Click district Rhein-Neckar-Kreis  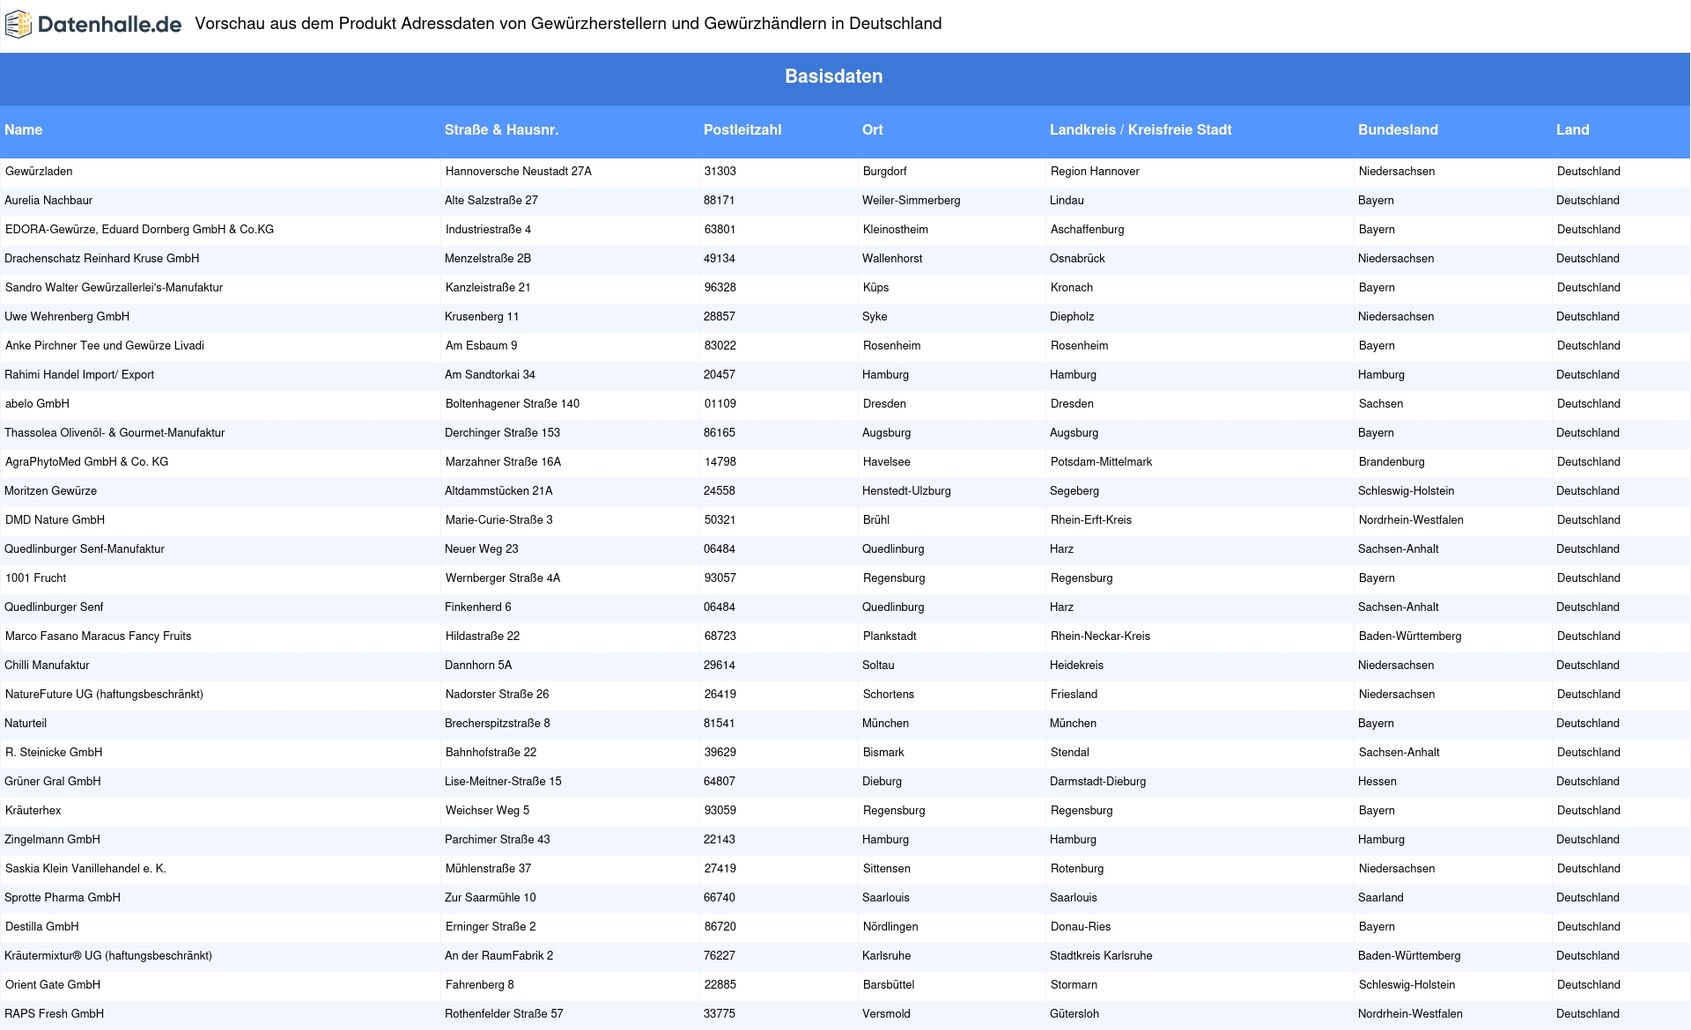pos(1100,636)
